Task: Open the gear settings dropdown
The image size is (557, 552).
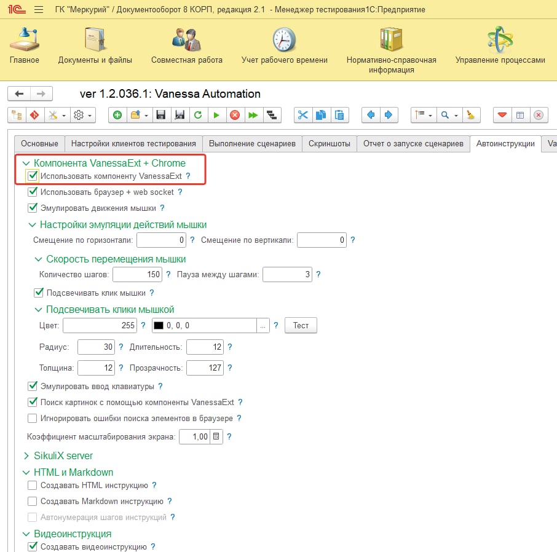Action: point(83,115)
